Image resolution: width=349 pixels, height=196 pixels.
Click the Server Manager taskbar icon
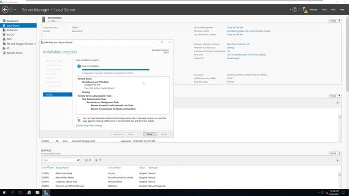click(46, 192)
